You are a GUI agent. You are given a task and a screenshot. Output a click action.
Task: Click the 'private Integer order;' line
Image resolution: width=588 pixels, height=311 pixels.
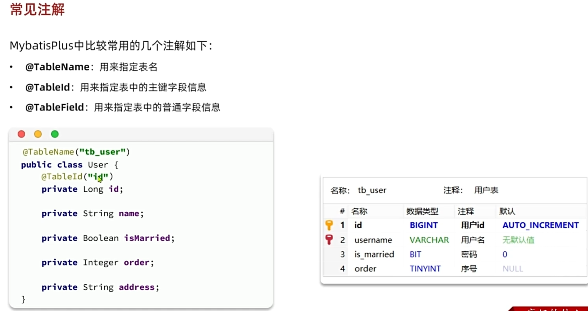click(x=98, y=262)
